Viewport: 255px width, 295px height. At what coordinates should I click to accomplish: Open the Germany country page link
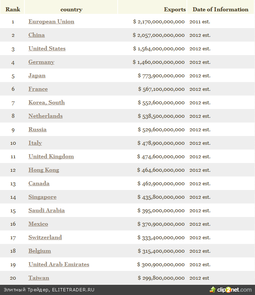click(41, 62)
